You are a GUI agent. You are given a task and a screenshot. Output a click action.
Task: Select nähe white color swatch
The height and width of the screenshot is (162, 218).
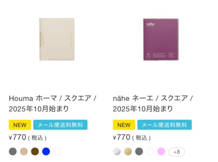pos(150,152)
